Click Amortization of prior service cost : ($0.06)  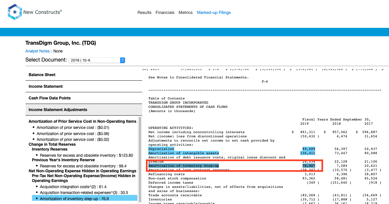pyautogui.click(x=73, y=134)
